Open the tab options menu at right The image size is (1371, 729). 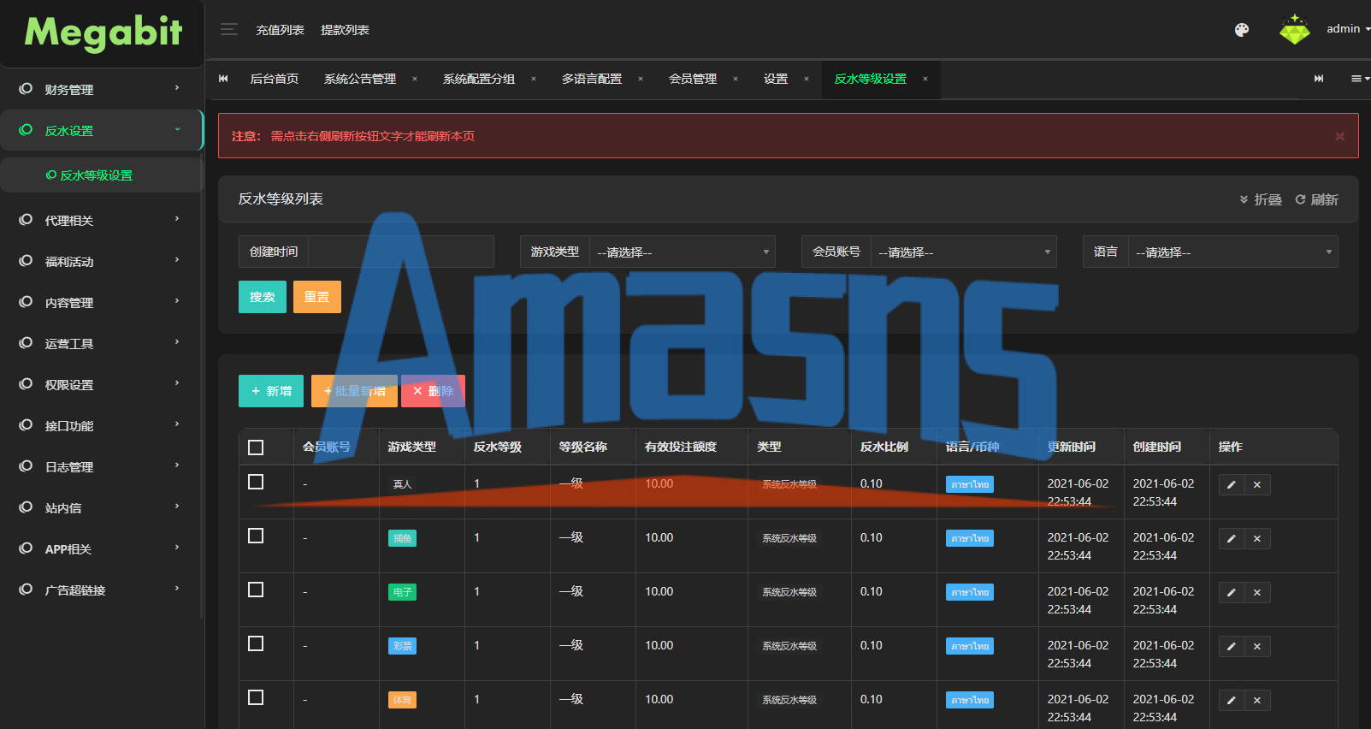pos(1359,79)
